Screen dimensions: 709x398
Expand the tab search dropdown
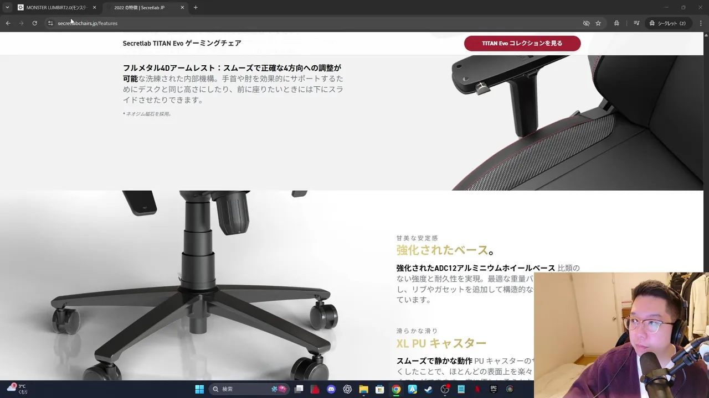coord(7,7)
